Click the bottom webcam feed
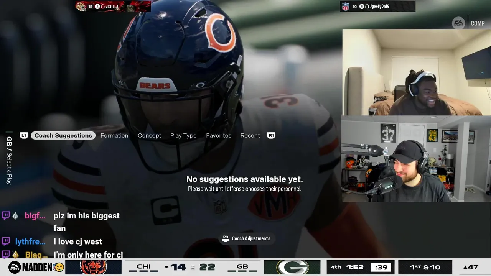Screen dimensions: 491x276 pyautogui.click(x=416, y=159)
